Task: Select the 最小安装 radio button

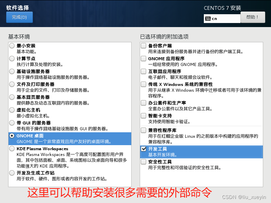Action: [12, 46]
